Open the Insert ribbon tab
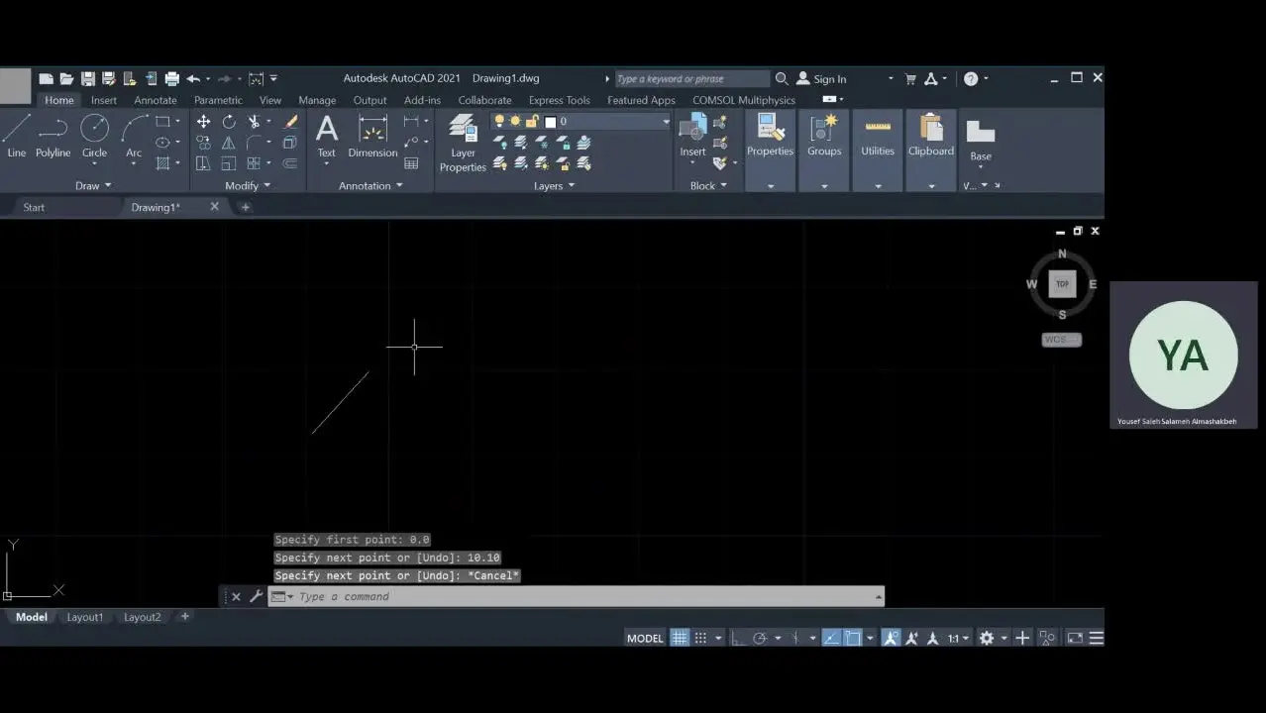Image resolution: width=1266 pixels, height=713 pixels. tap(104, 100)
